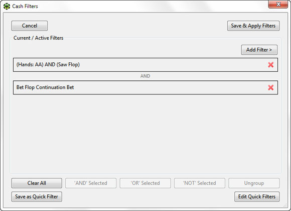The width and height of the screenshot is (291, 211).
Task: Close the Cash Filters window
Action: click(x=278, y=5)
